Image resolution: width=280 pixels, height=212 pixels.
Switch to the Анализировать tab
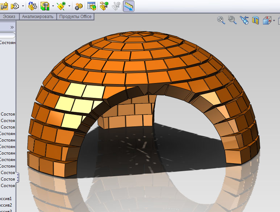pos(38,17)
